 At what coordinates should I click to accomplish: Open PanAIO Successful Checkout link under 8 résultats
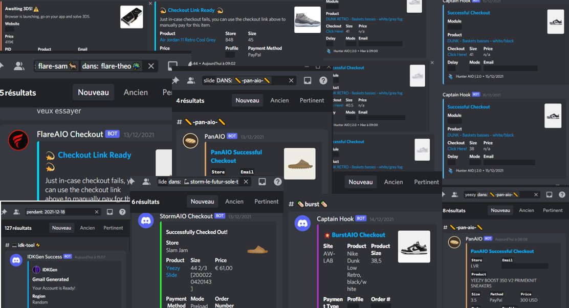502,251
